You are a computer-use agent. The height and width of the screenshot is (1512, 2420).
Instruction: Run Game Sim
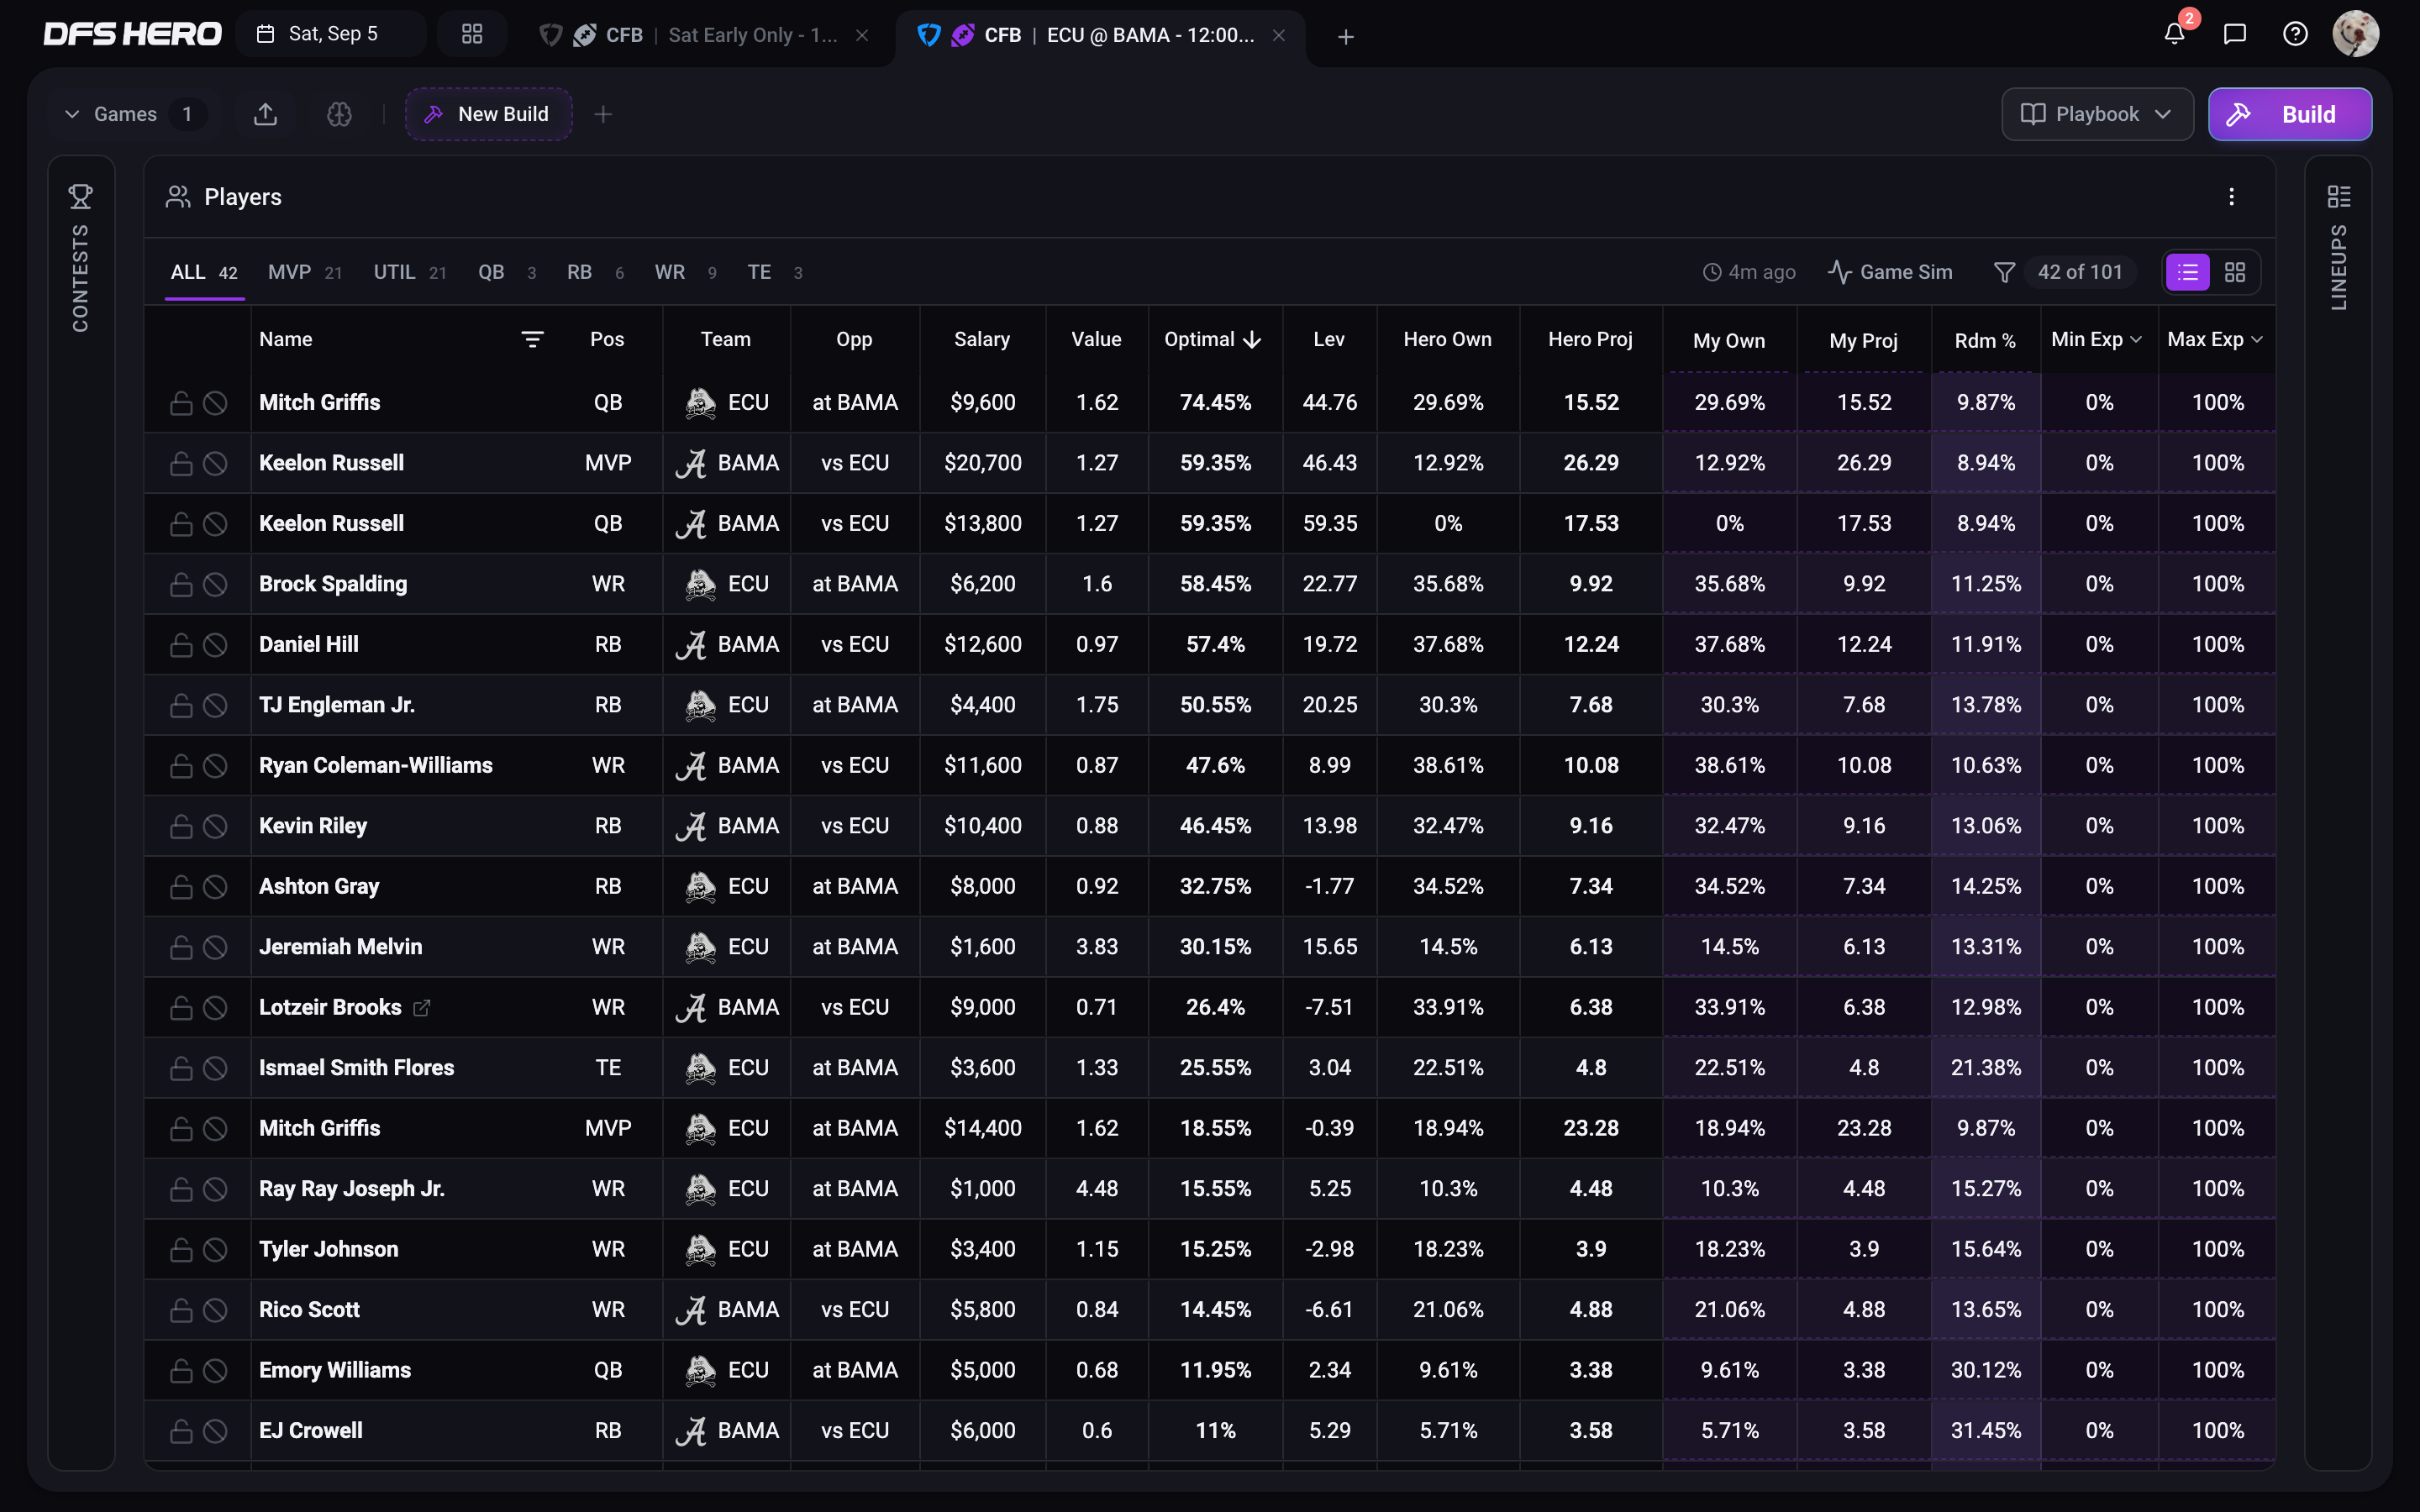coord(1889,272)
